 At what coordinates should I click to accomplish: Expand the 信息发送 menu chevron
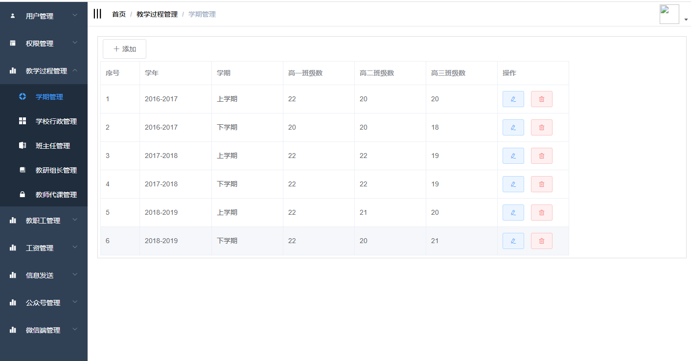(75, 275)
